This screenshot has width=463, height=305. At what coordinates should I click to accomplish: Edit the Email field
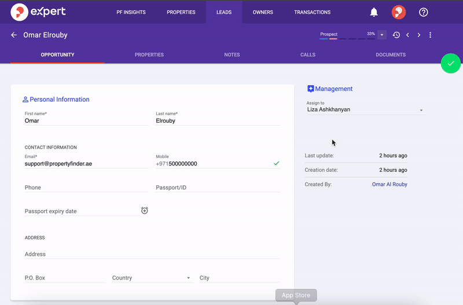pyautogui.click(x=86, y=164)
